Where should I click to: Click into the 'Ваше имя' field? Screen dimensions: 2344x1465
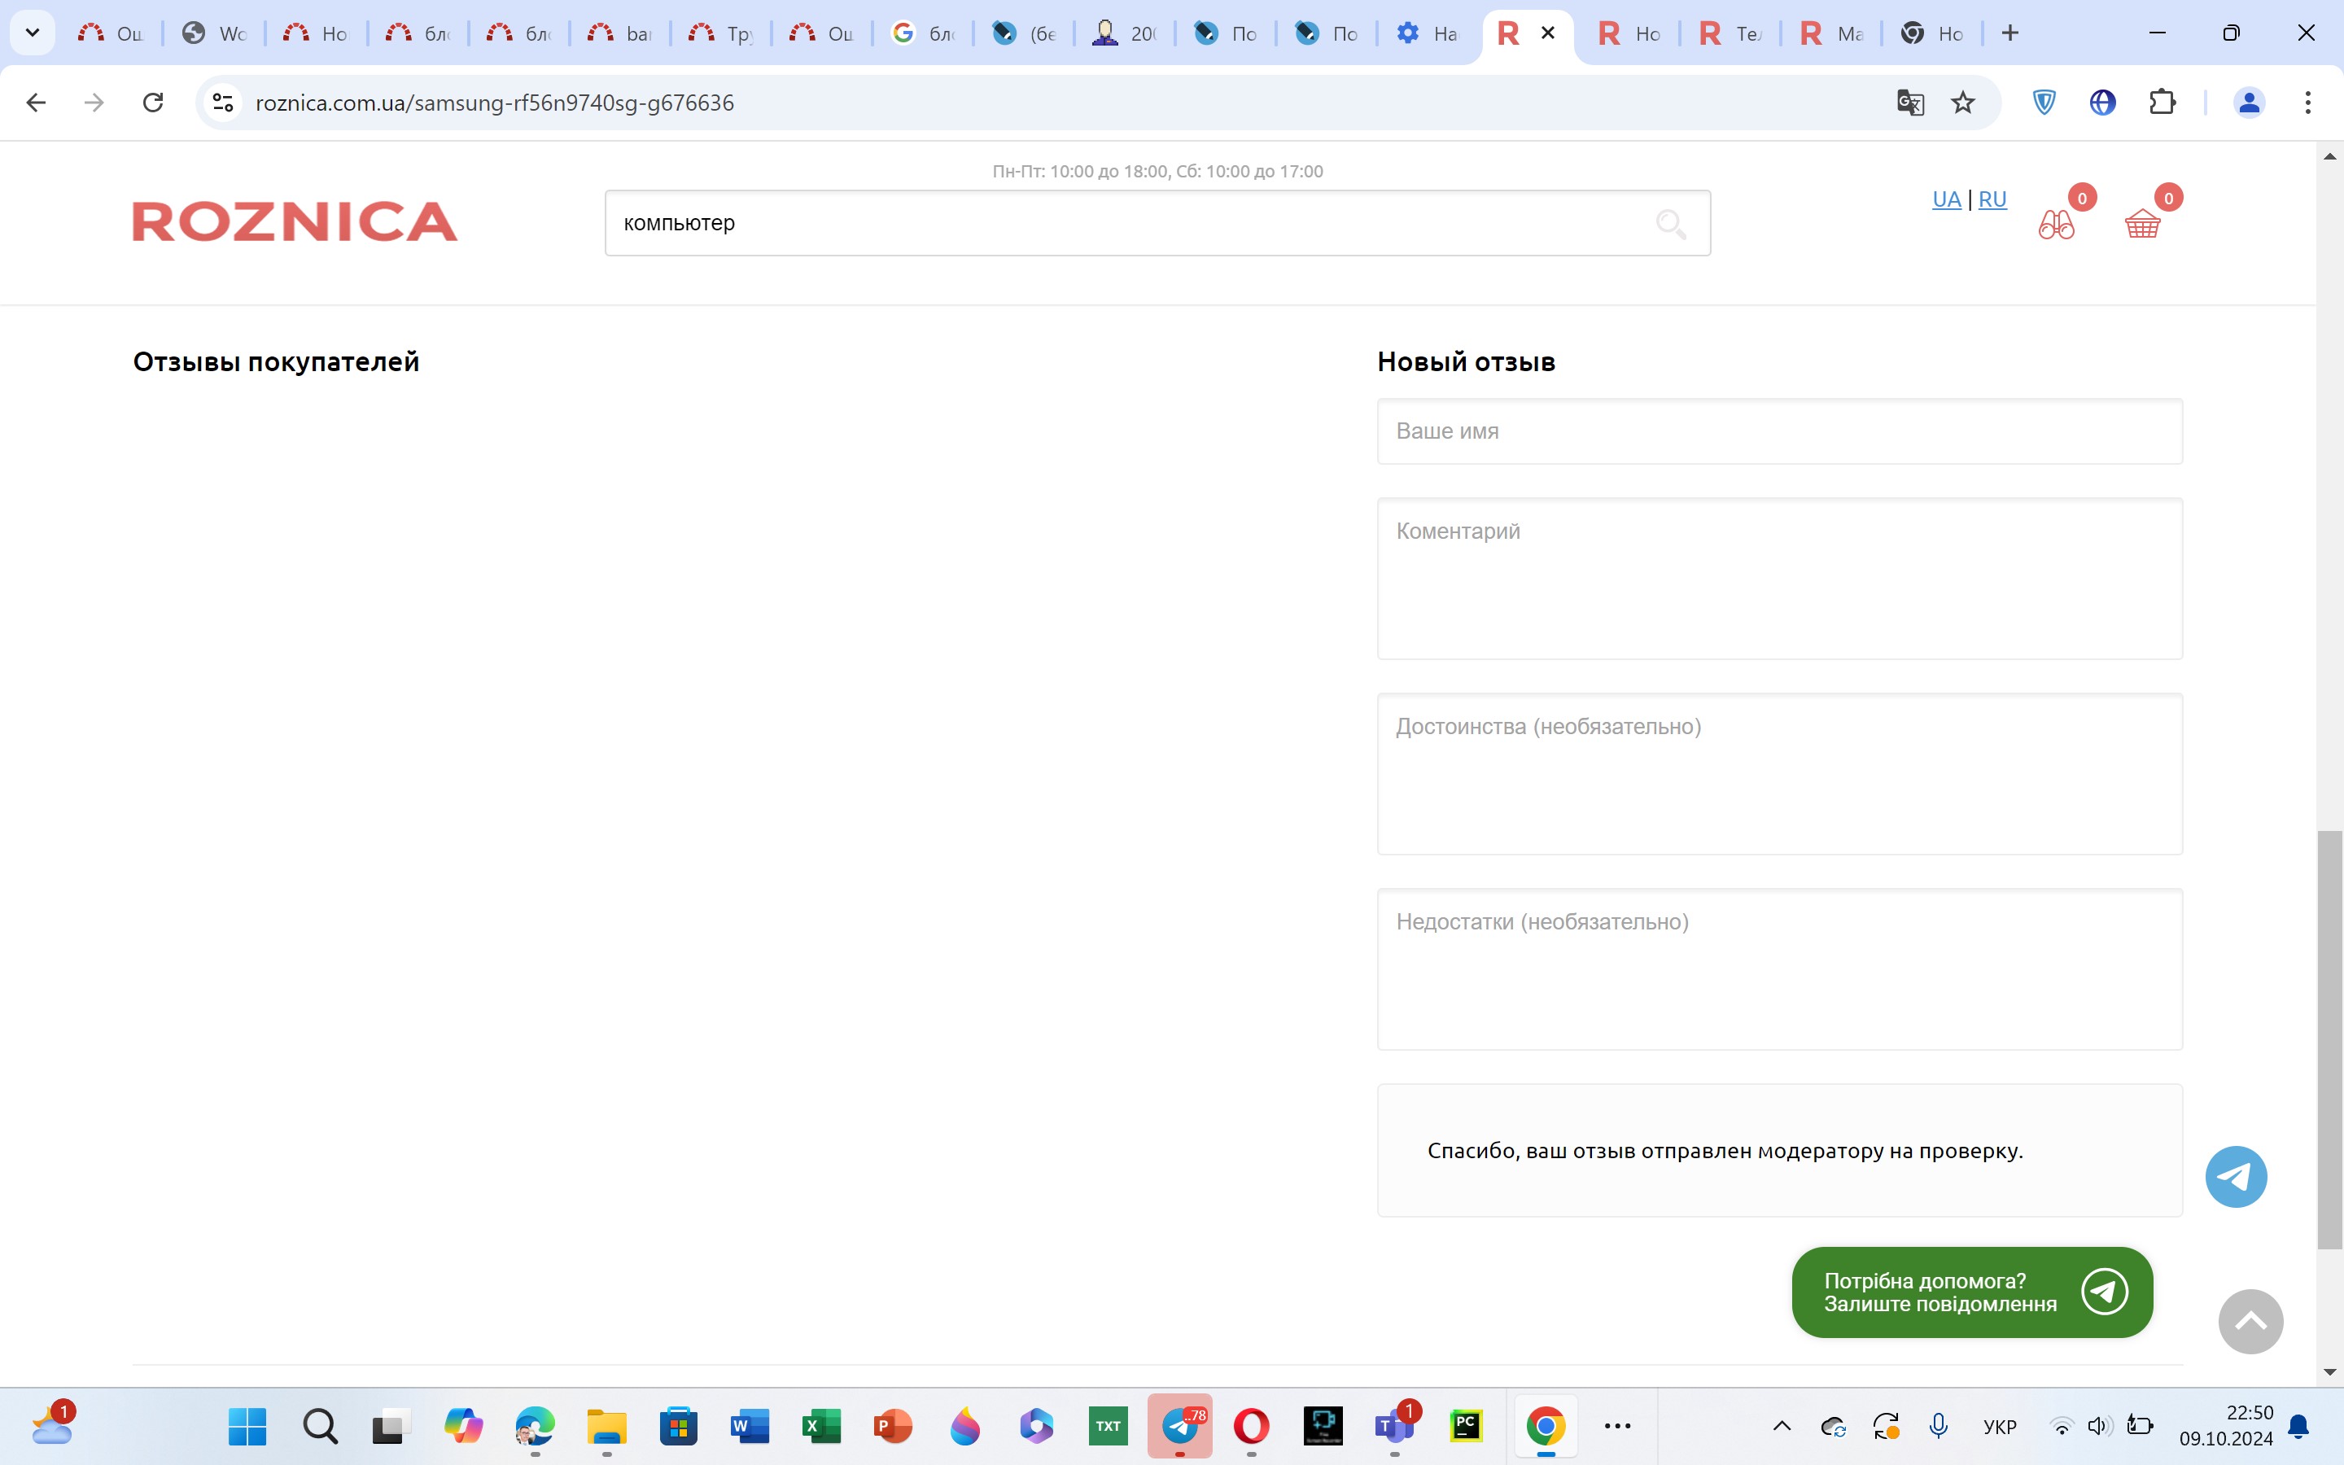(x=1779, y=431)
